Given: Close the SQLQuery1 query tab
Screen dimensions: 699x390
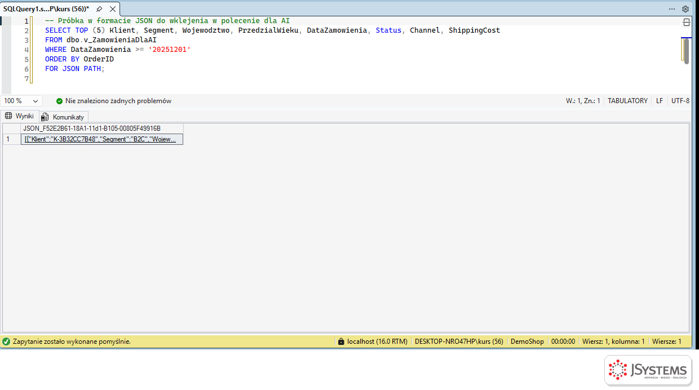Looking at the screenshot, I should pyautogui.click(x=113, y=9).
